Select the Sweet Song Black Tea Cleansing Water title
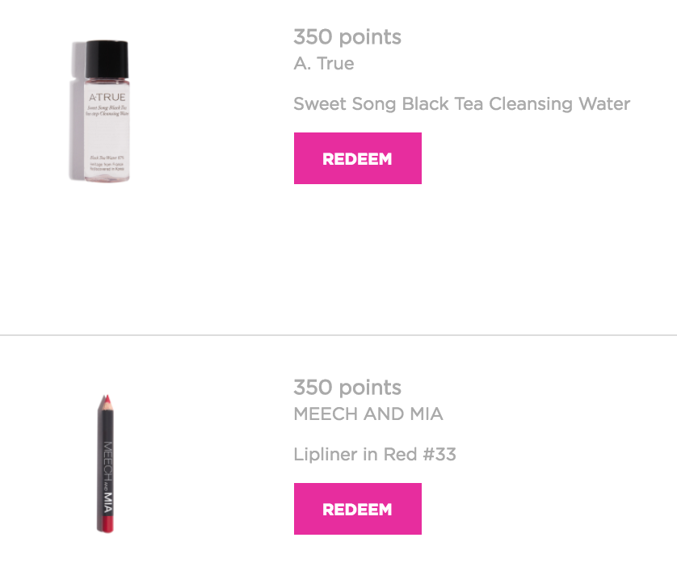 tap(461, 104)
